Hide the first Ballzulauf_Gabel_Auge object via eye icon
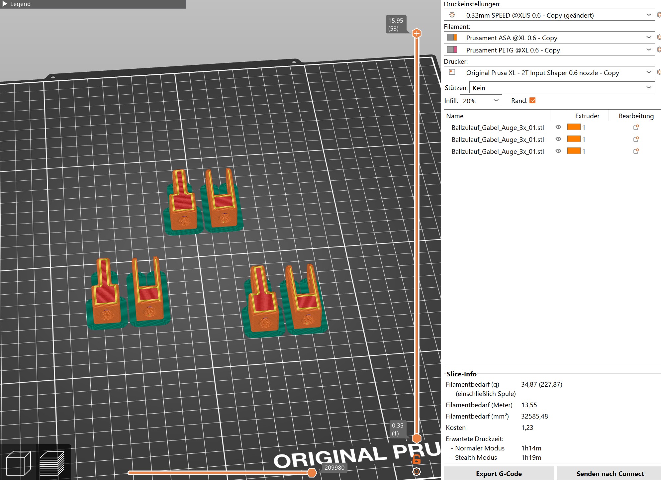The height and width of the screenshot is (480, 661). tap(558, 127)
